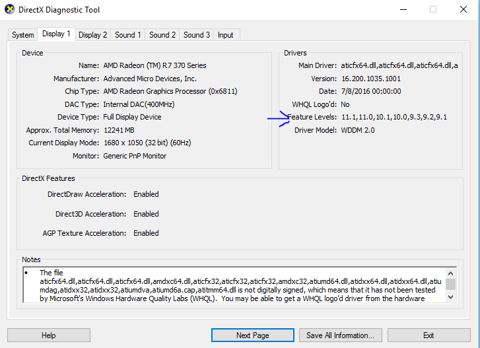480x348 pixels.
Task: Switch to the Sound 3 tab
Action: coord(197,35)
